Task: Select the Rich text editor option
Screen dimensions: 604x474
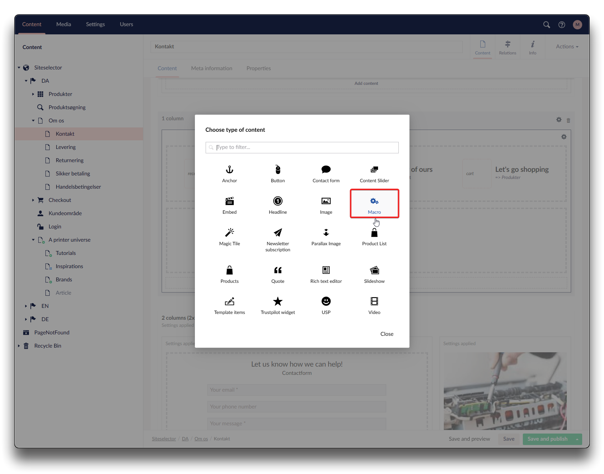Action: pos(326,275)
